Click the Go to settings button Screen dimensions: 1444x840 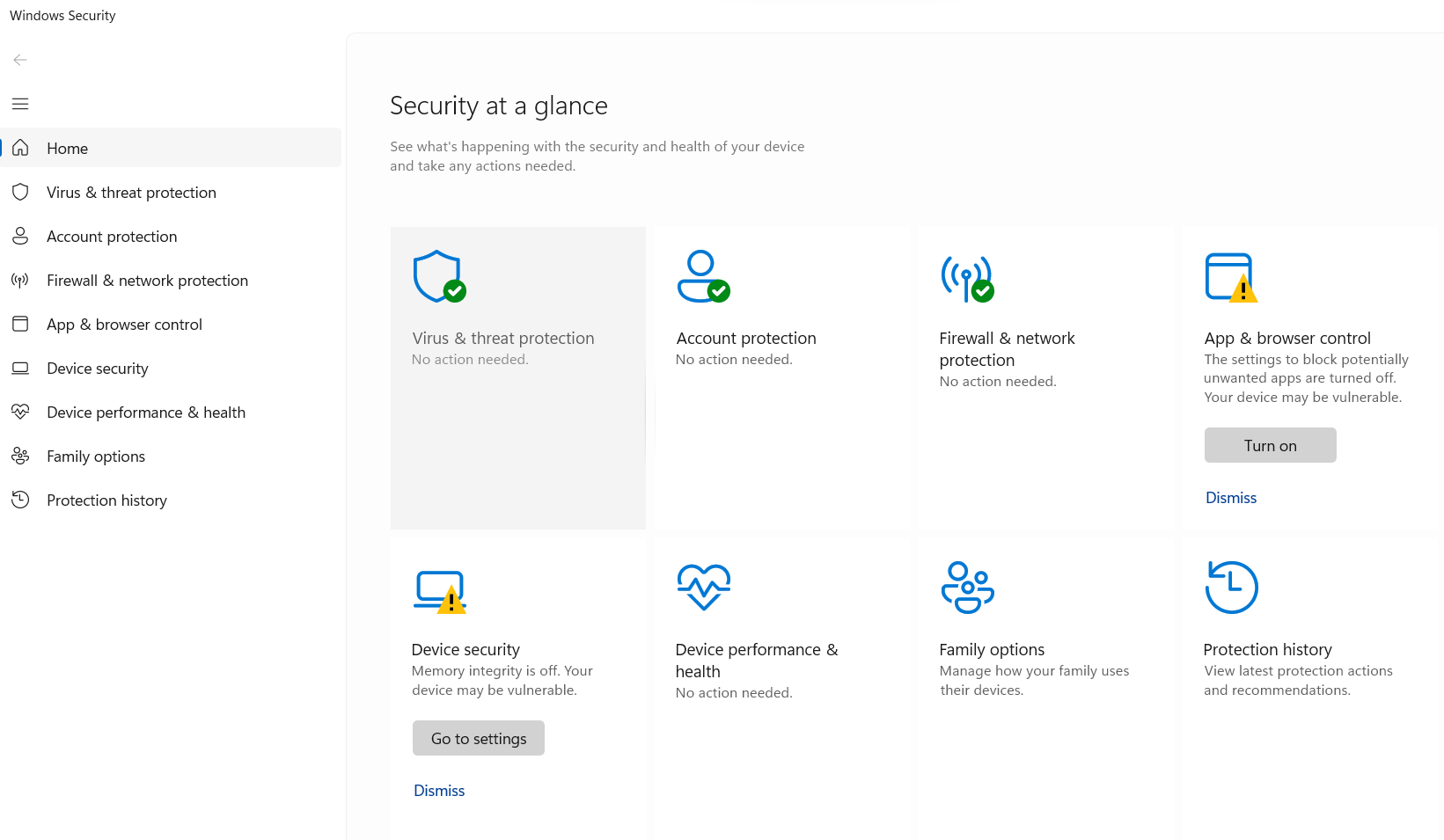point(479,738)
